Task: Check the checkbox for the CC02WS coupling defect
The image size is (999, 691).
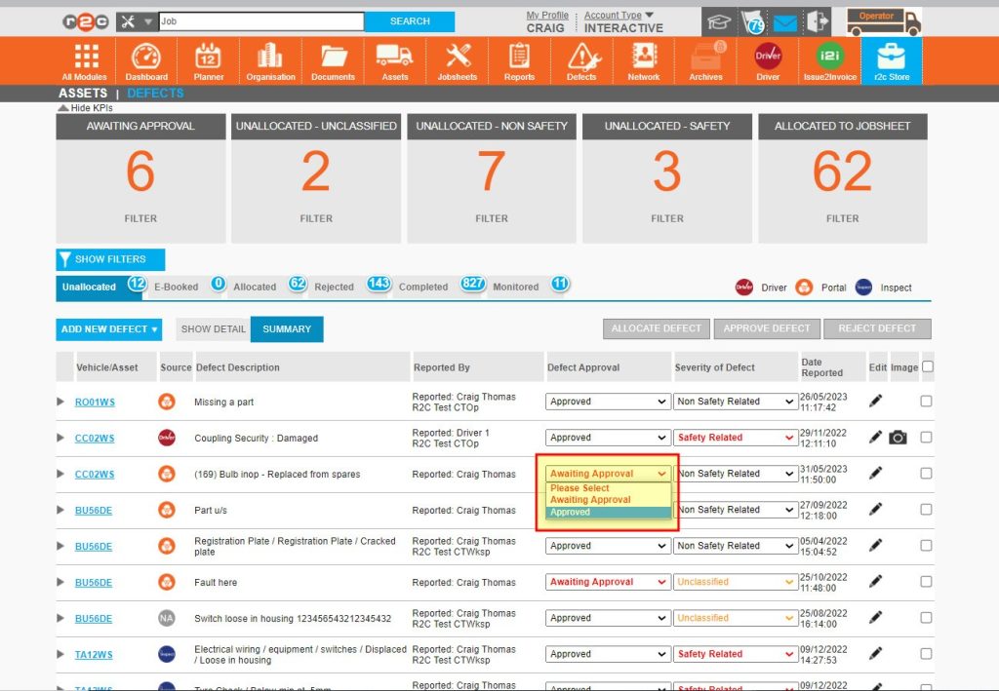Action: tap(925, 437)
